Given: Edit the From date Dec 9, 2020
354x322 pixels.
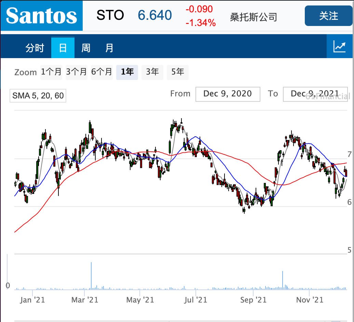Looking at the screenshot, I should pyautogui.click(x=228, y=94).
